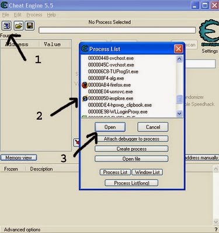Click Advanced options in status bar
Screen dimensions: 219x233
click(x=22, y=230)
